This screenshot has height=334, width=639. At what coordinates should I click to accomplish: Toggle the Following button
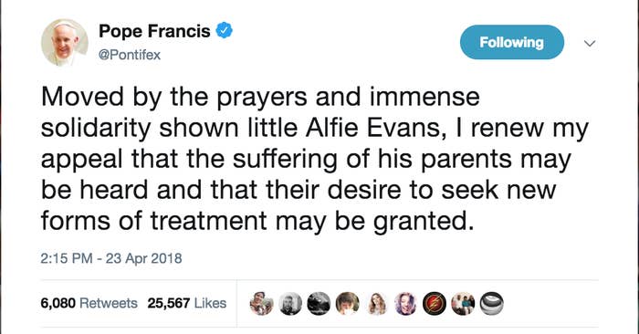tap(512, 42)
